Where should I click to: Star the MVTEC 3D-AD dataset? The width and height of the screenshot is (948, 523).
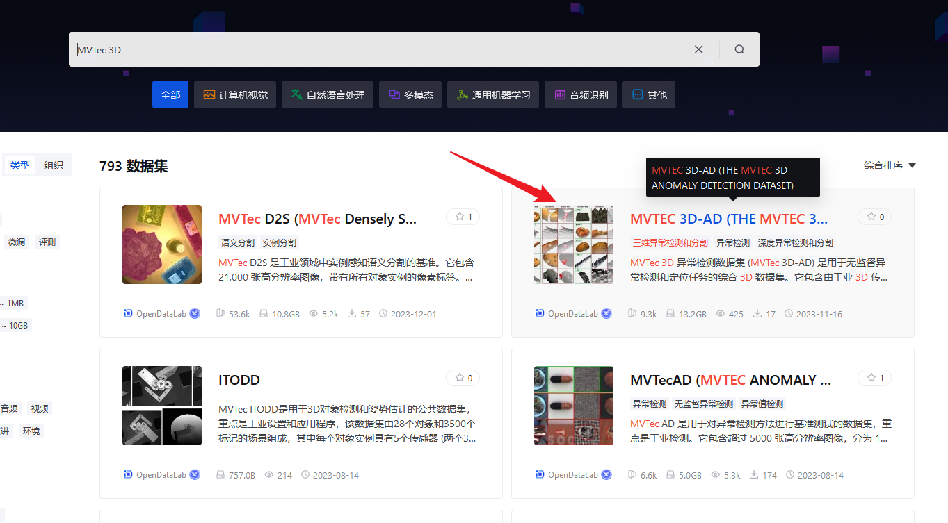point(874,217)
